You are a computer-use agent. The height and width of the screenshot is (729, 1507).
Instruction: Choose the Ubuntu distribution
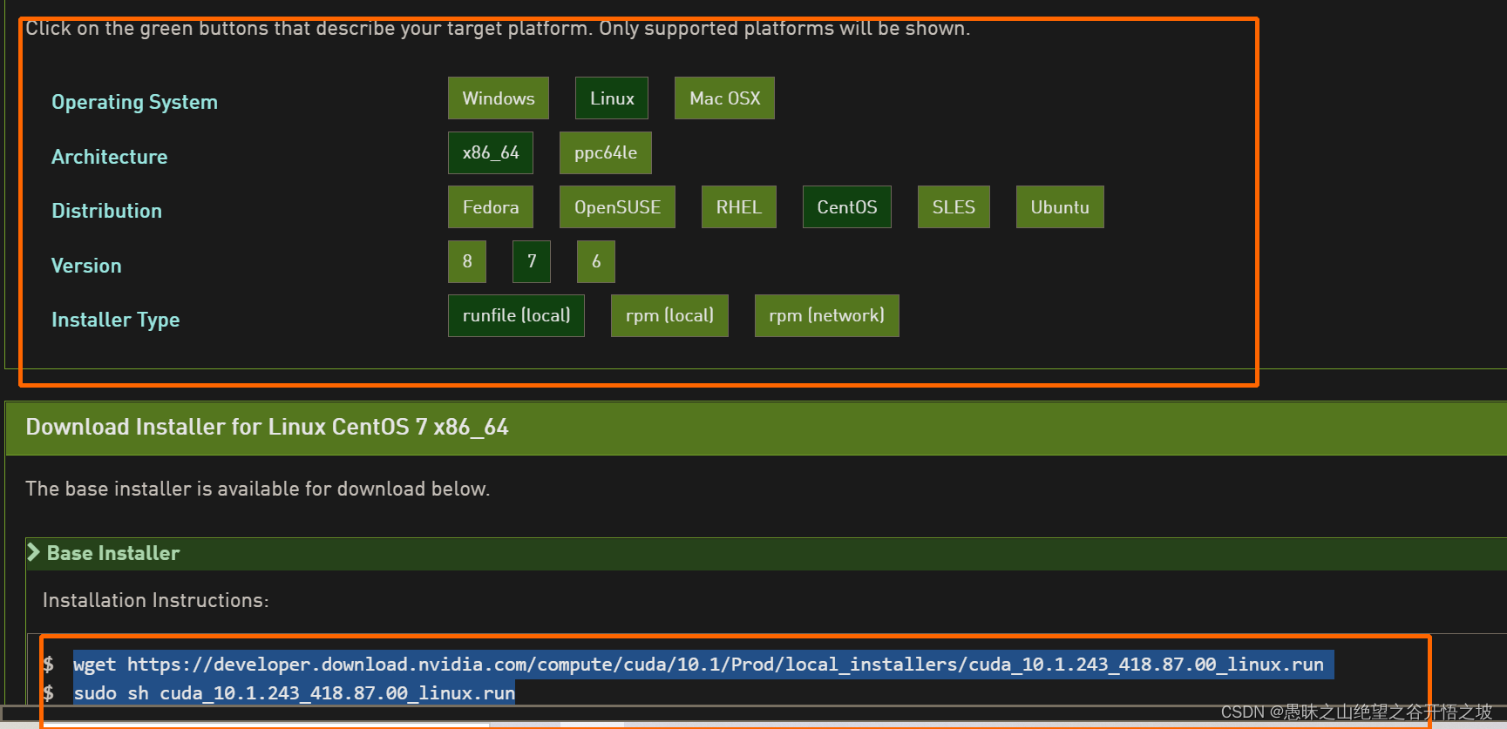[1060, 207]
